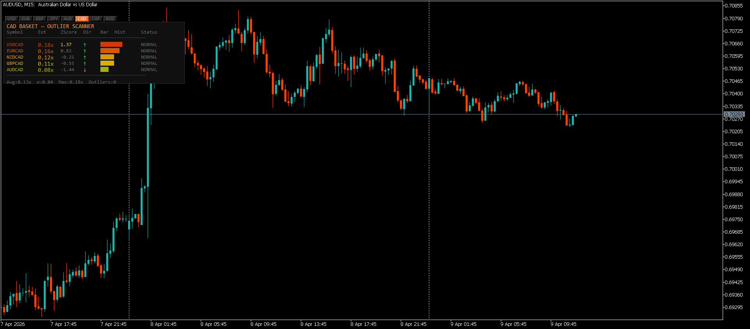Switch to the NZD basket tab
This screenshot has height=329, width=750.
(110, 19)
